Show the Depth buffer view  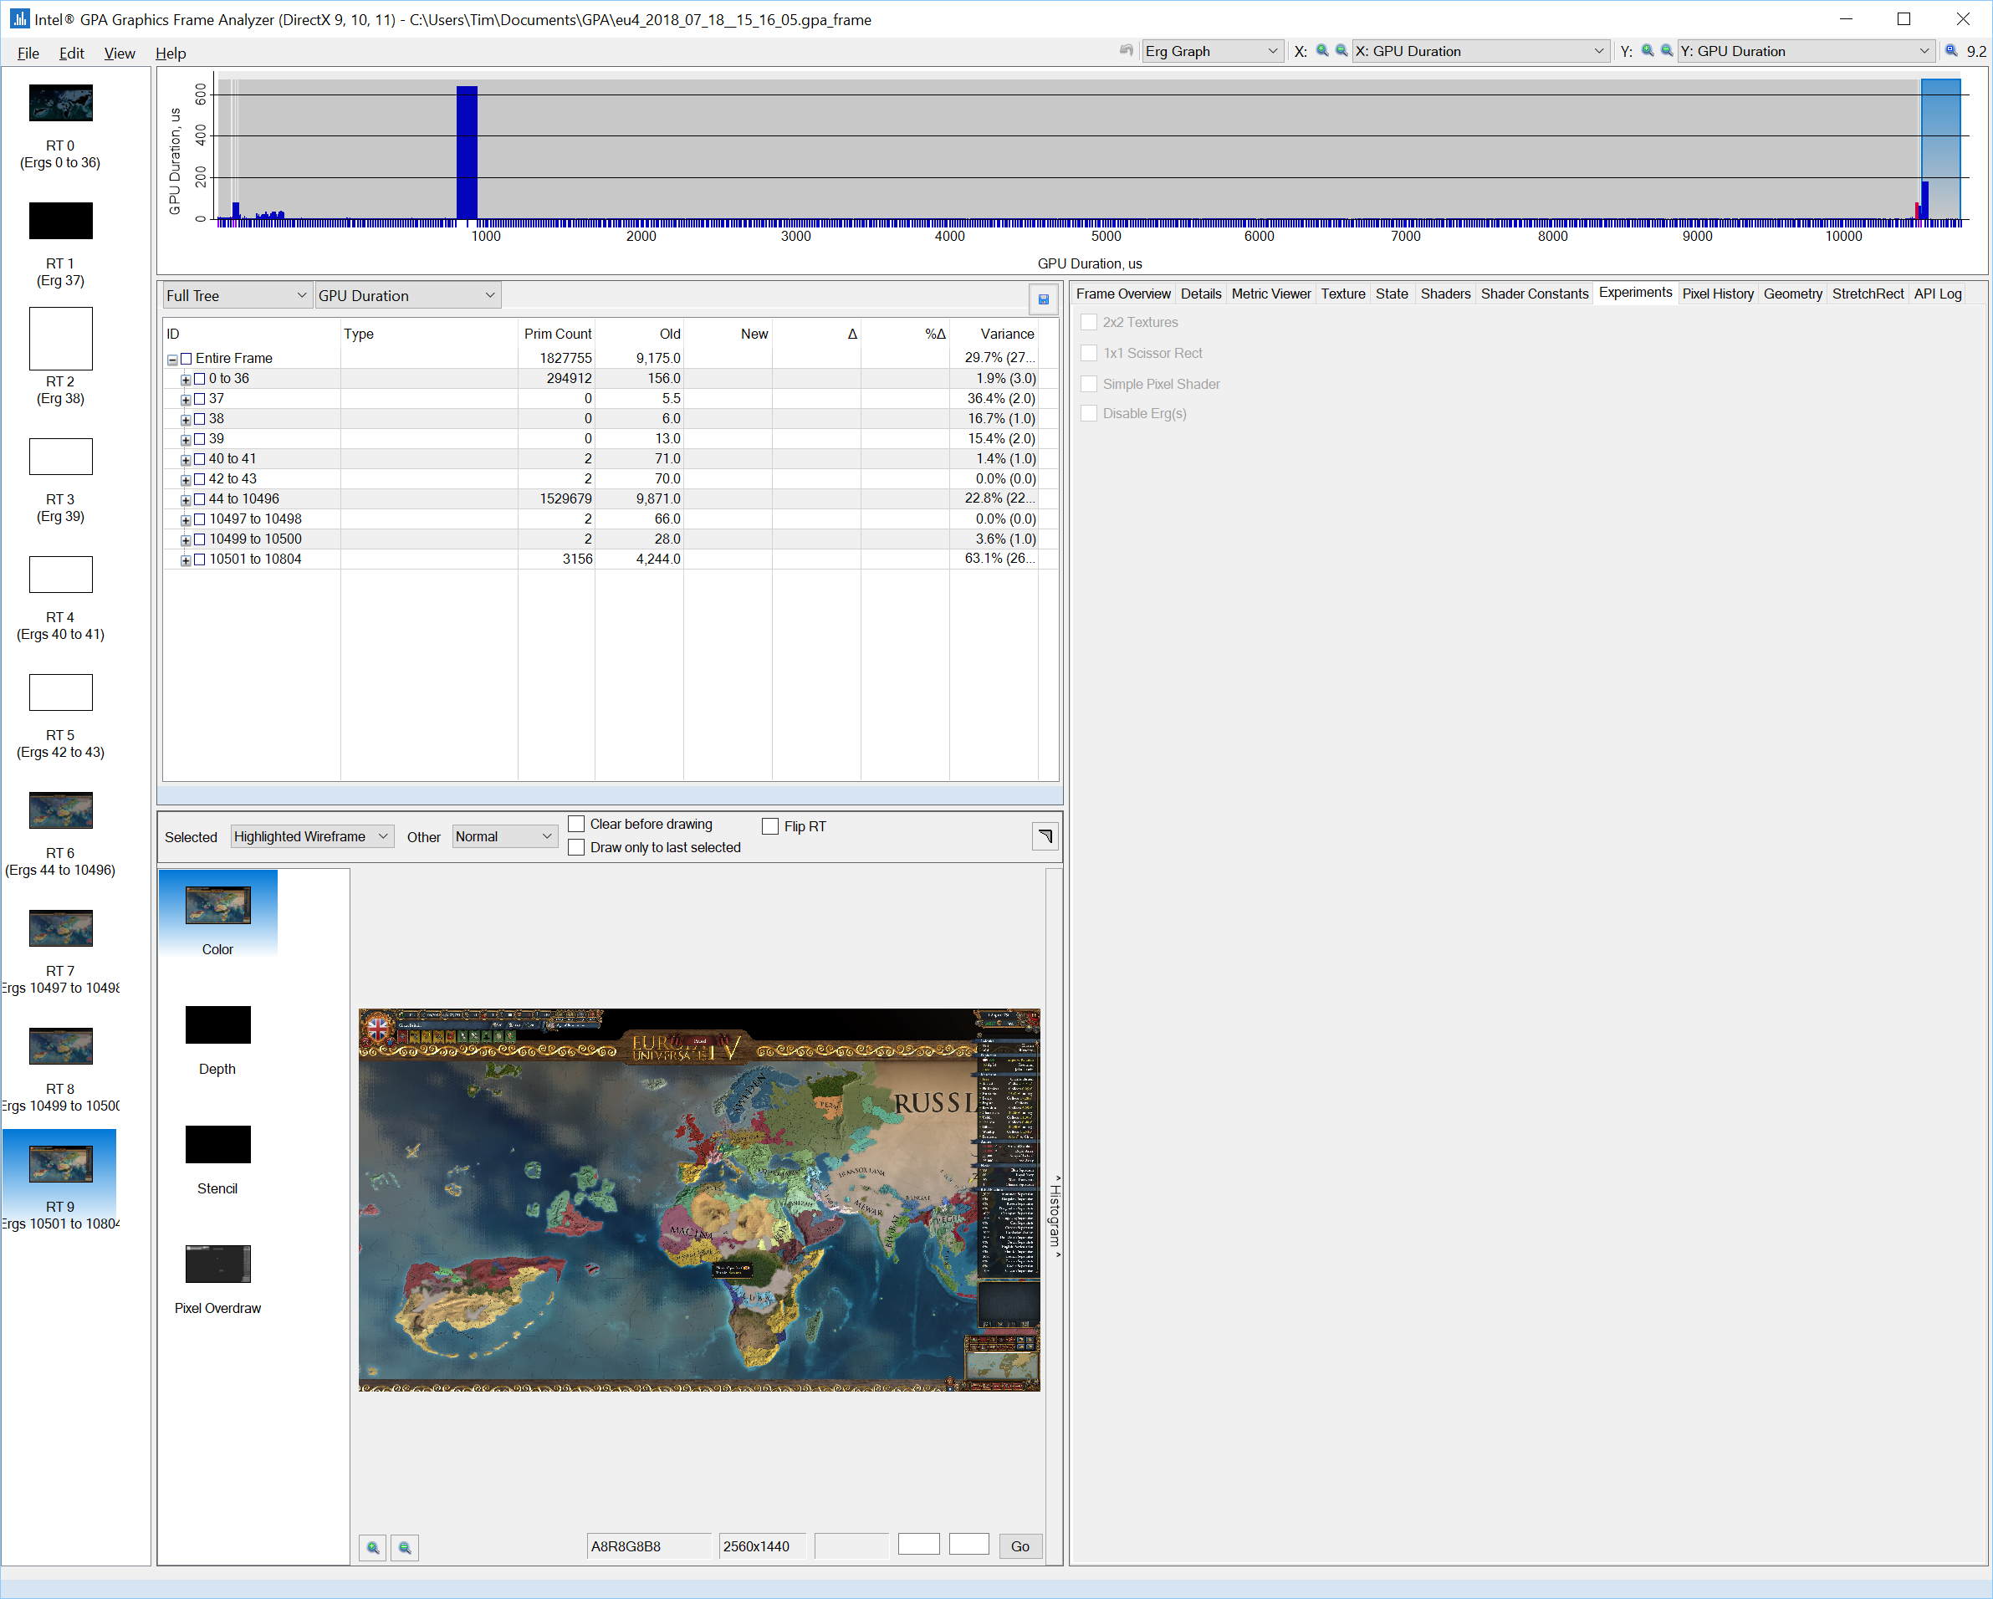pyautogui.click(x=218, y=1025)
